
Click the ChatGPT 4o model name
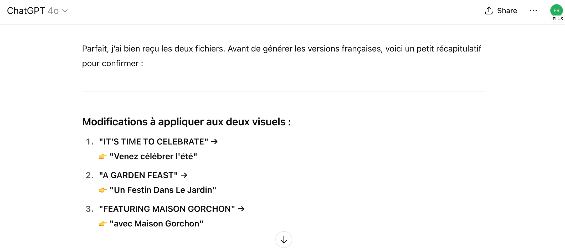pos(33,11)
